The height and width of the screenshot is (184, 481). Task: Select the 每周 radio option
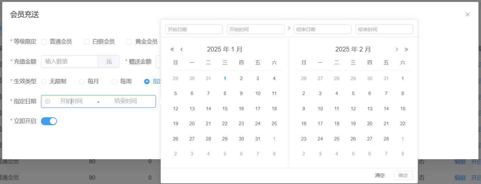(114, 82)
